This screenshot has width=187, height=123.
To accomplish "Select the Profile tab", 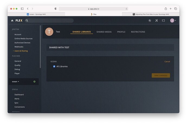I will 121,32.
